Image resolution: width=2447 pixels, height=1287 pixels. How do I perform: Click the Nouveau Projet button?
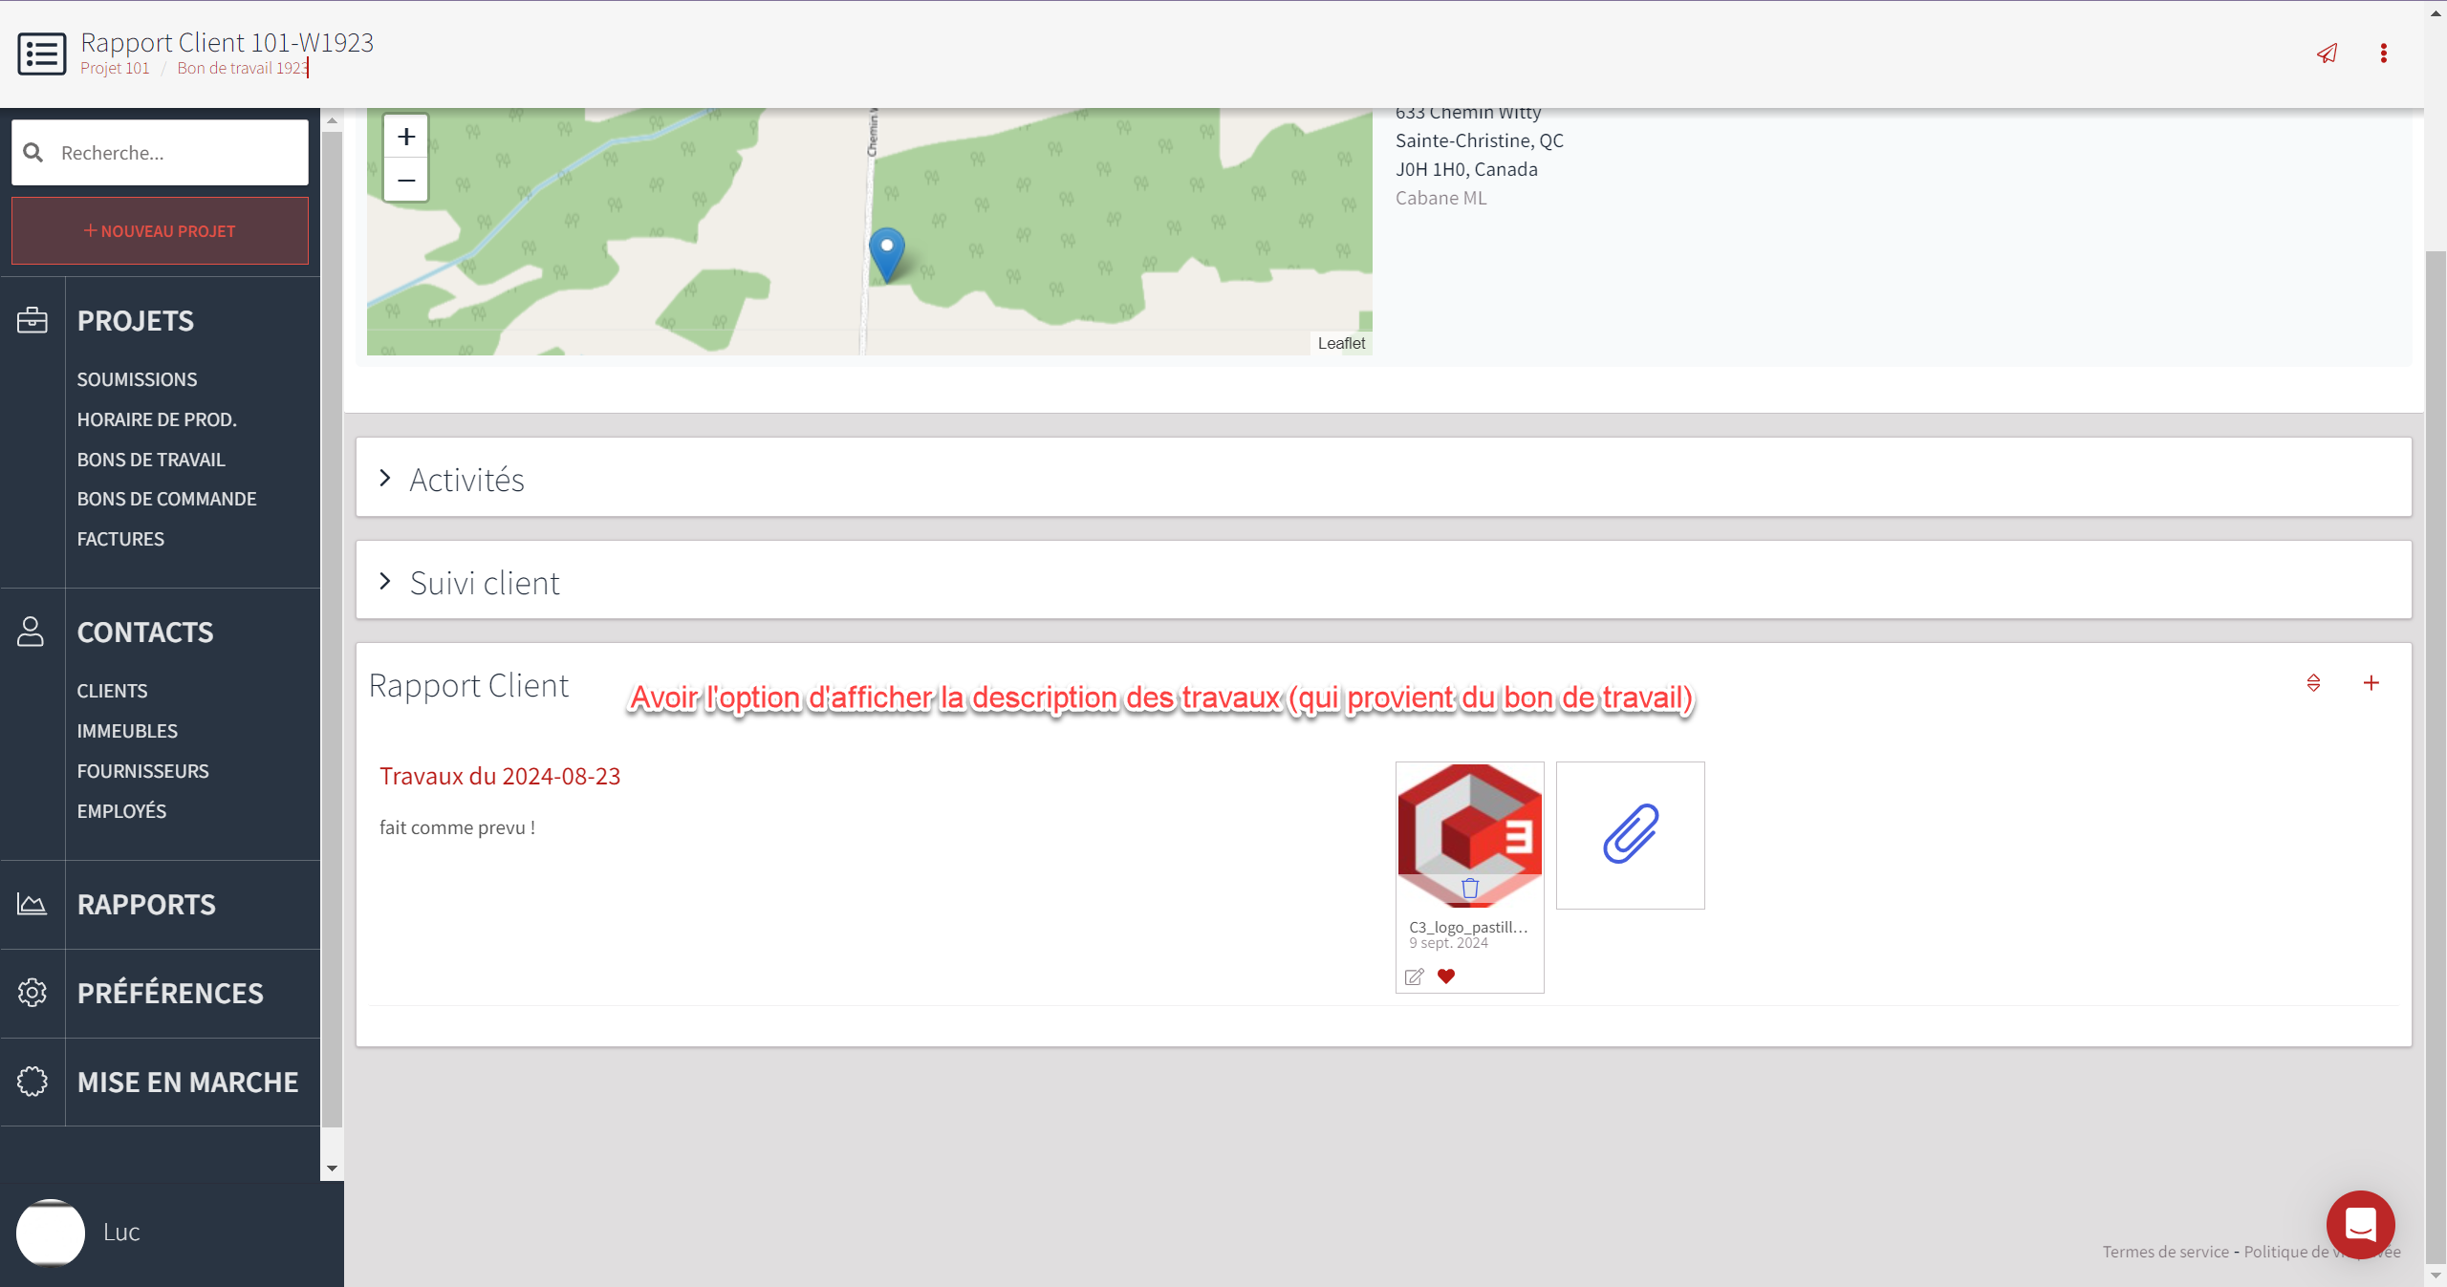click(160, 231)
